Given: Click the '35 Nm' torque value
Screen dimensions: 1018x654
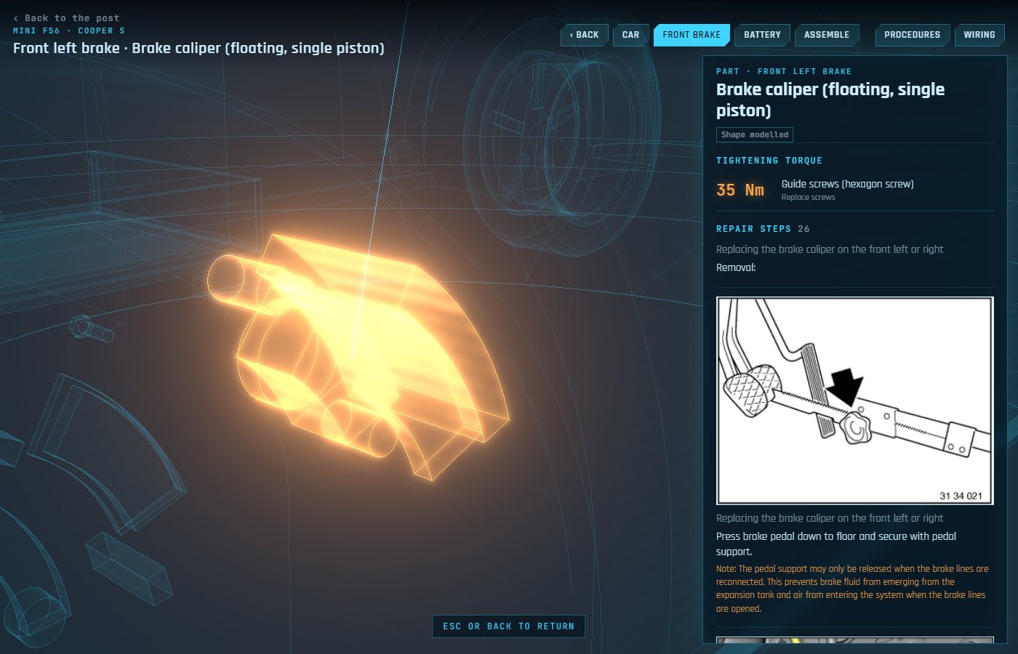Looking at the screenshot, I should click(740, 190).
